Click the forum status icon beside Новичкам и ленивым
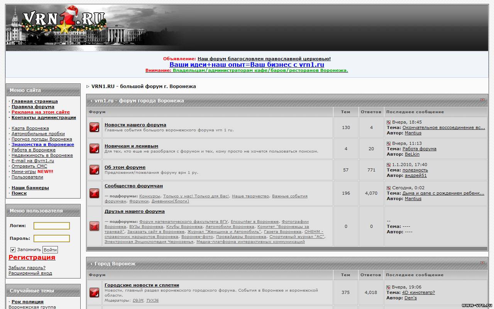Image resolution: width=494 pixels, height=309 pixels. pos(94,149)
